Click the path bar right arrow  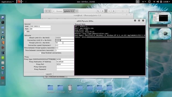pos(77,11)
